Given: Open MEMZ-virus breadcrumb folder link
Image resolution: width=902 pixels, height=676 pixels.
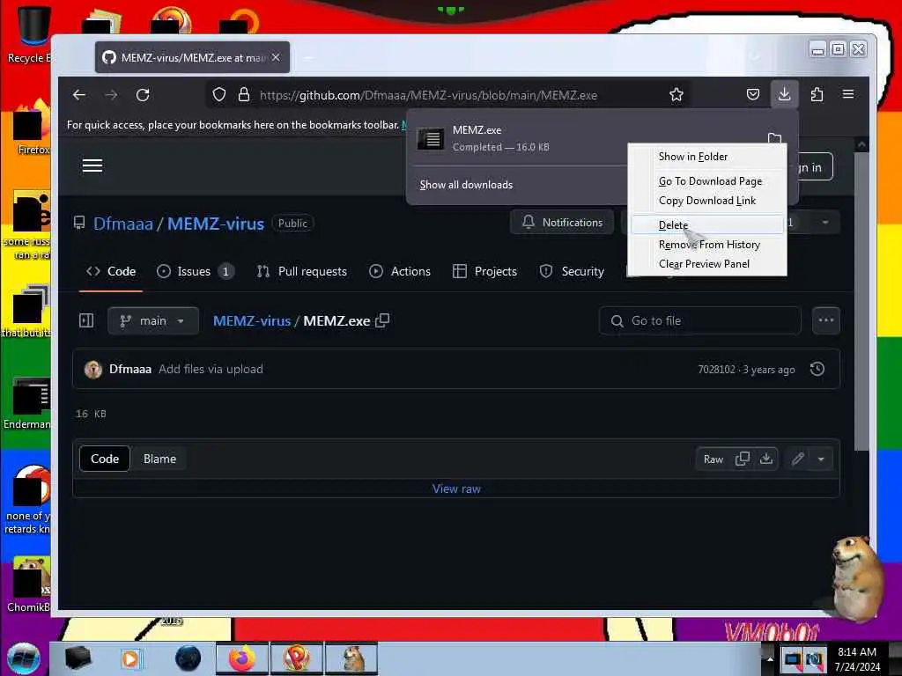Looking at the screenshot, I should tap(252, 320).
